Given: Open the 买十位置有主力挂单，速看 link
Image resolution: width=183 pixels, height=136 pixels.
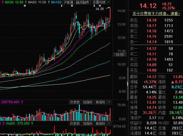Looking at the screenshot, I should click(x=156, y=14).
